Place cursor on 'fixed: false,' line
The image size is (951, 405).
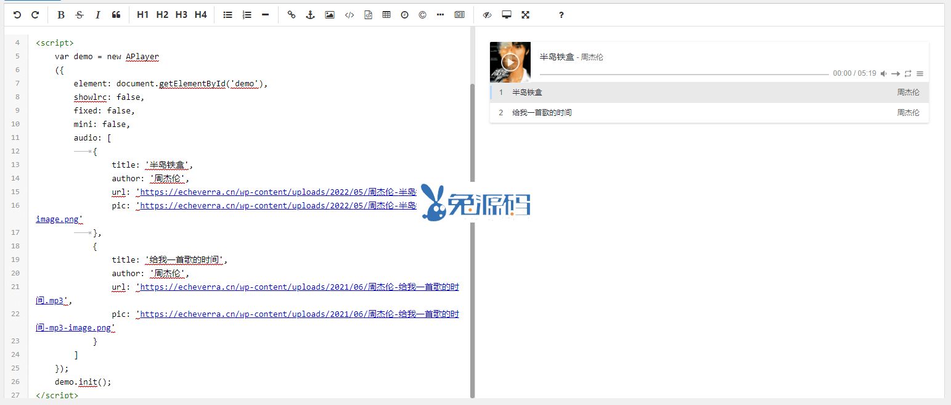(x=104, y=110)
